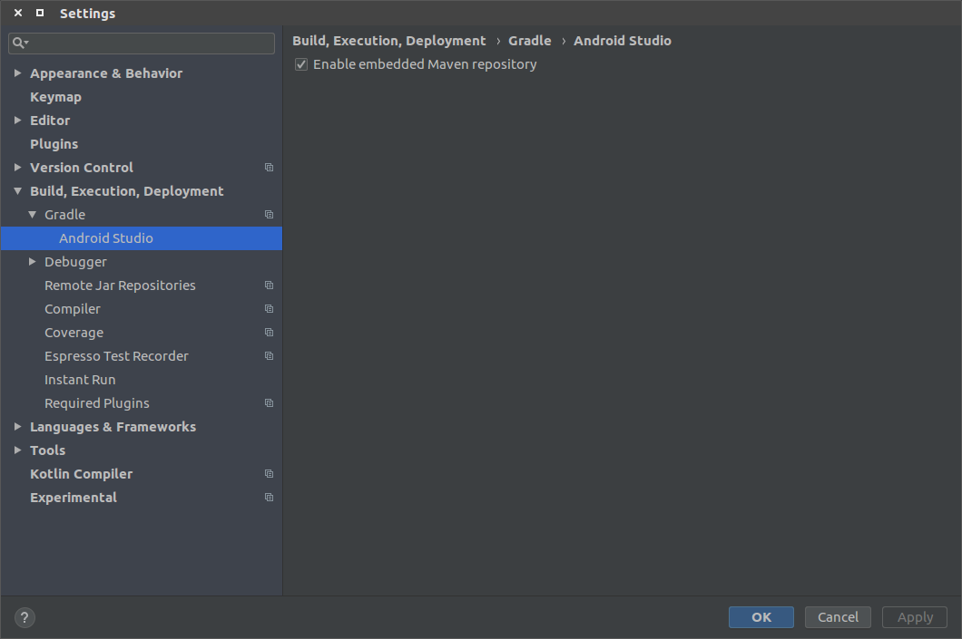Focus the settings search field
The width and height of the screenshot is (962, 639).
click(142, 43)
